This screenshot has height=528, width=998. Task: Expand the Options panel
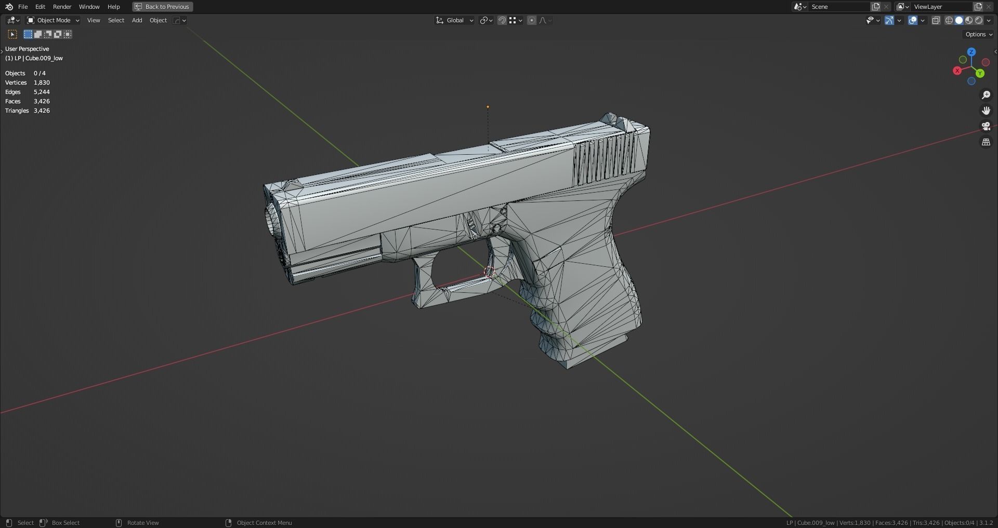coord(977,34)
